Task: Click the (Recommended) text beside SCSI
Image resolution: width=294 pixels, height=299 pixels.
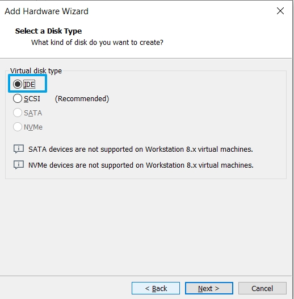Action: (x=82, y=99)
